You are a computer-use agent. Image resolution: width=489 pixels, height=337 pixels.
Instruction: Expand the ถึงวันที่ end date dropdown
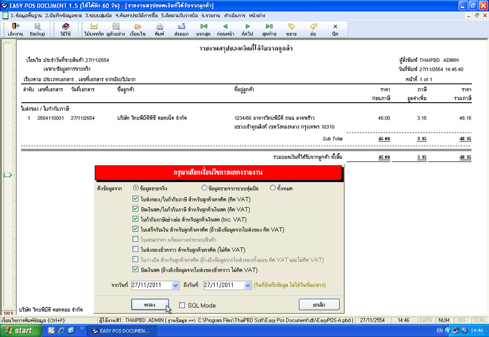(x=247, y=285)
